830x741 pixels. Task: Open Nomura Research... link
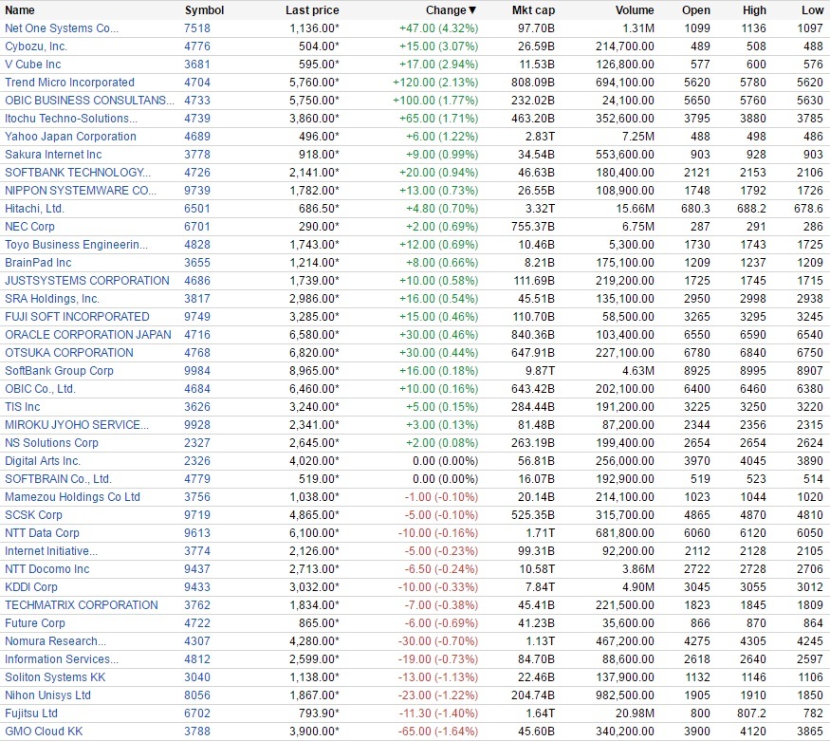55,639
